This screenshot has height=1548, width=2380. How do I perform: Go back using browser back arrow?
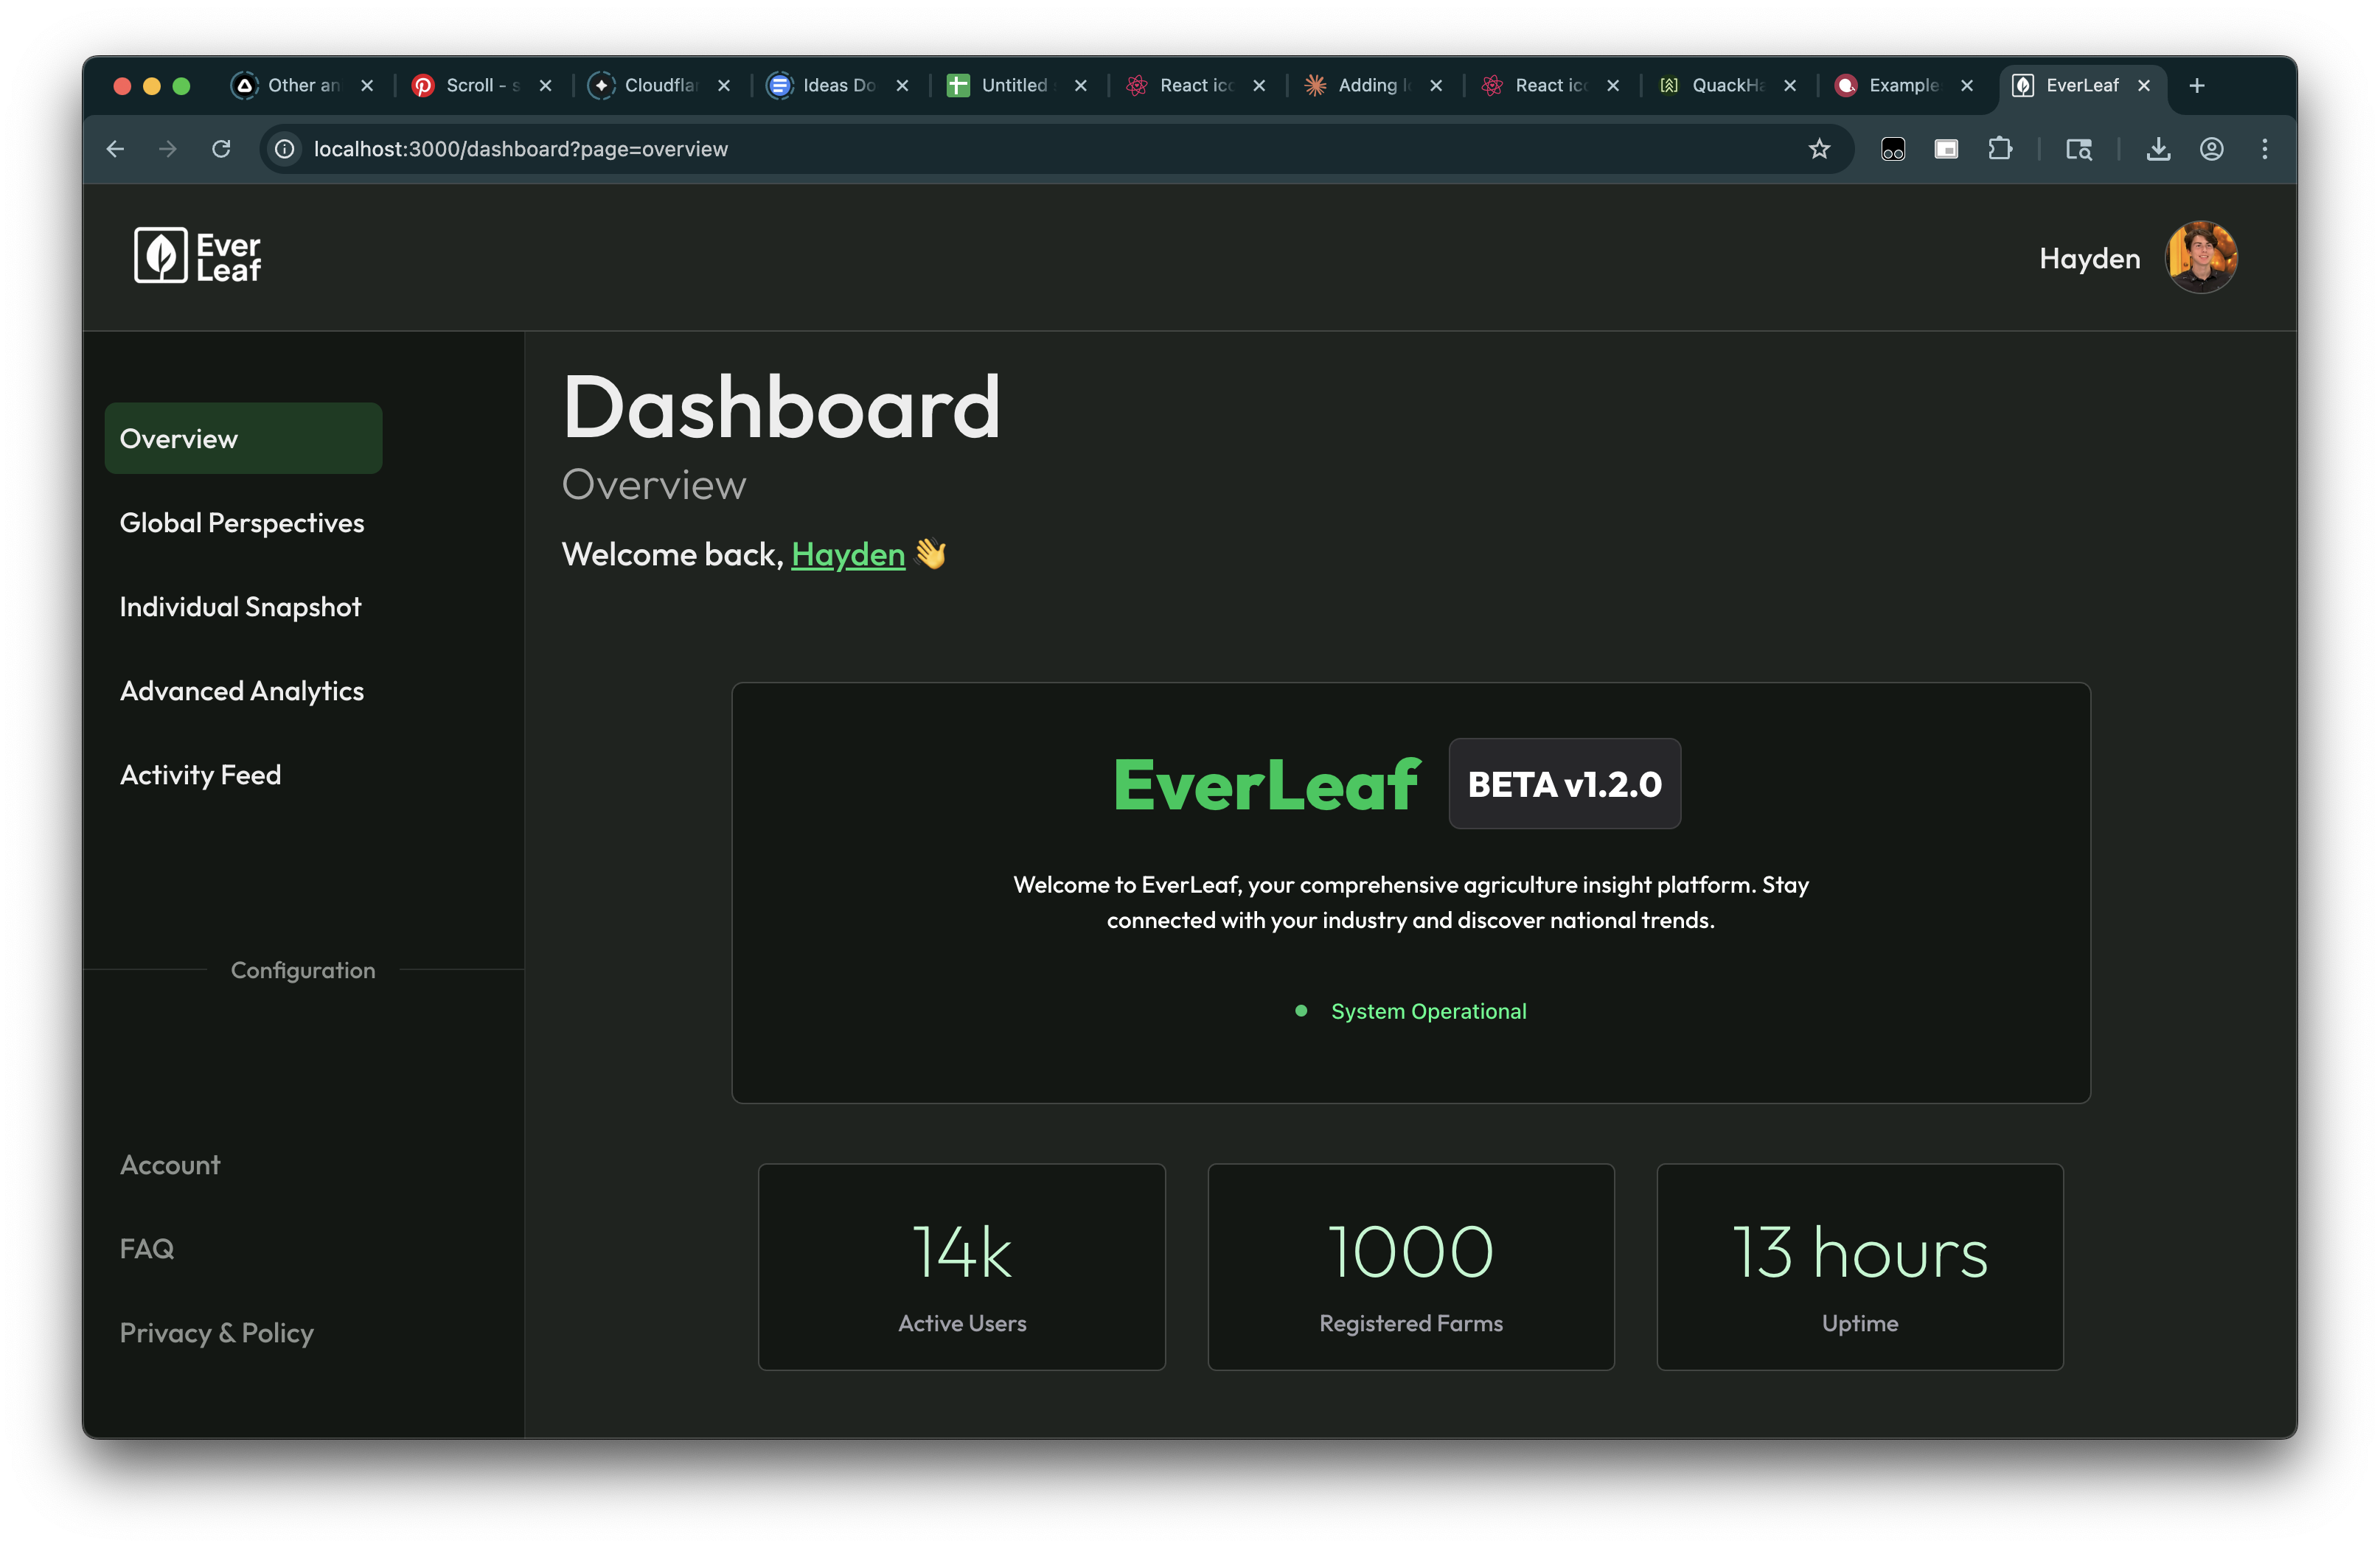(115, 149)
